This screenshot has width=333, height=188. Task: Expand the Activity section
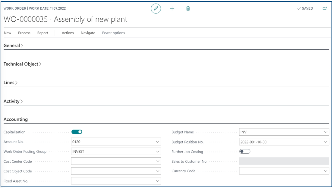(13, 101)
